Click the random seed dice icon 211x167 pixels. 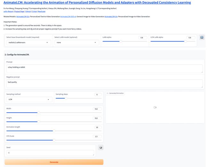[101, 148]
